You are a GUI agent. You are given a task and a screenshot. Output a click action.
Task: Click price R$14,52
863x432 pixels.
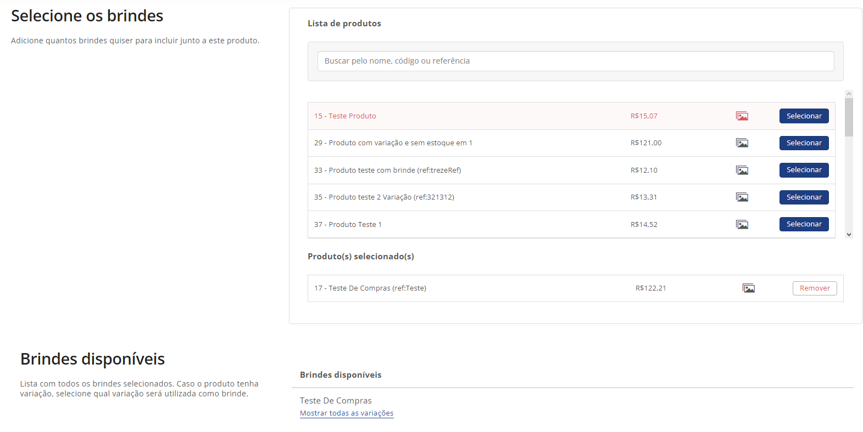(x=644, y=225)
